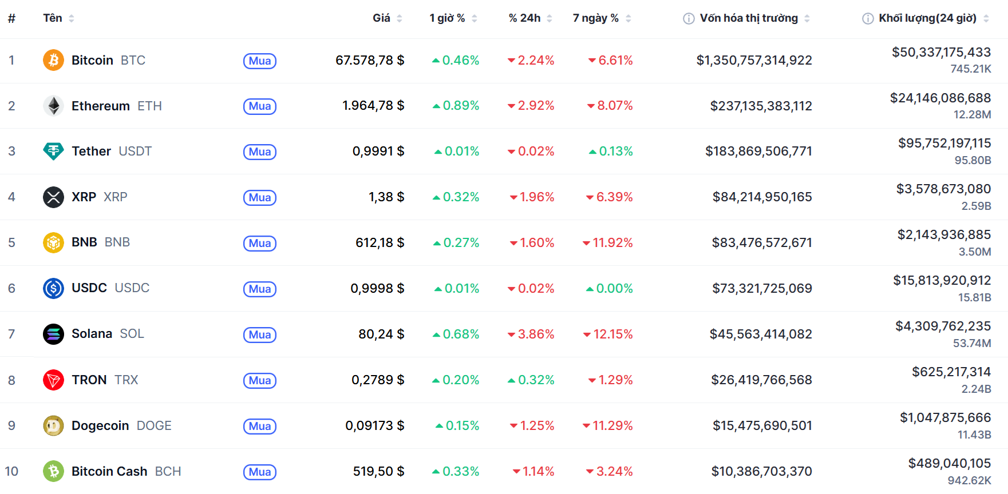1008x494 pixels.
Task: Click Ethereum 1-hour change 0.89%
Action: pyautogui.click(x=456, y=105)
